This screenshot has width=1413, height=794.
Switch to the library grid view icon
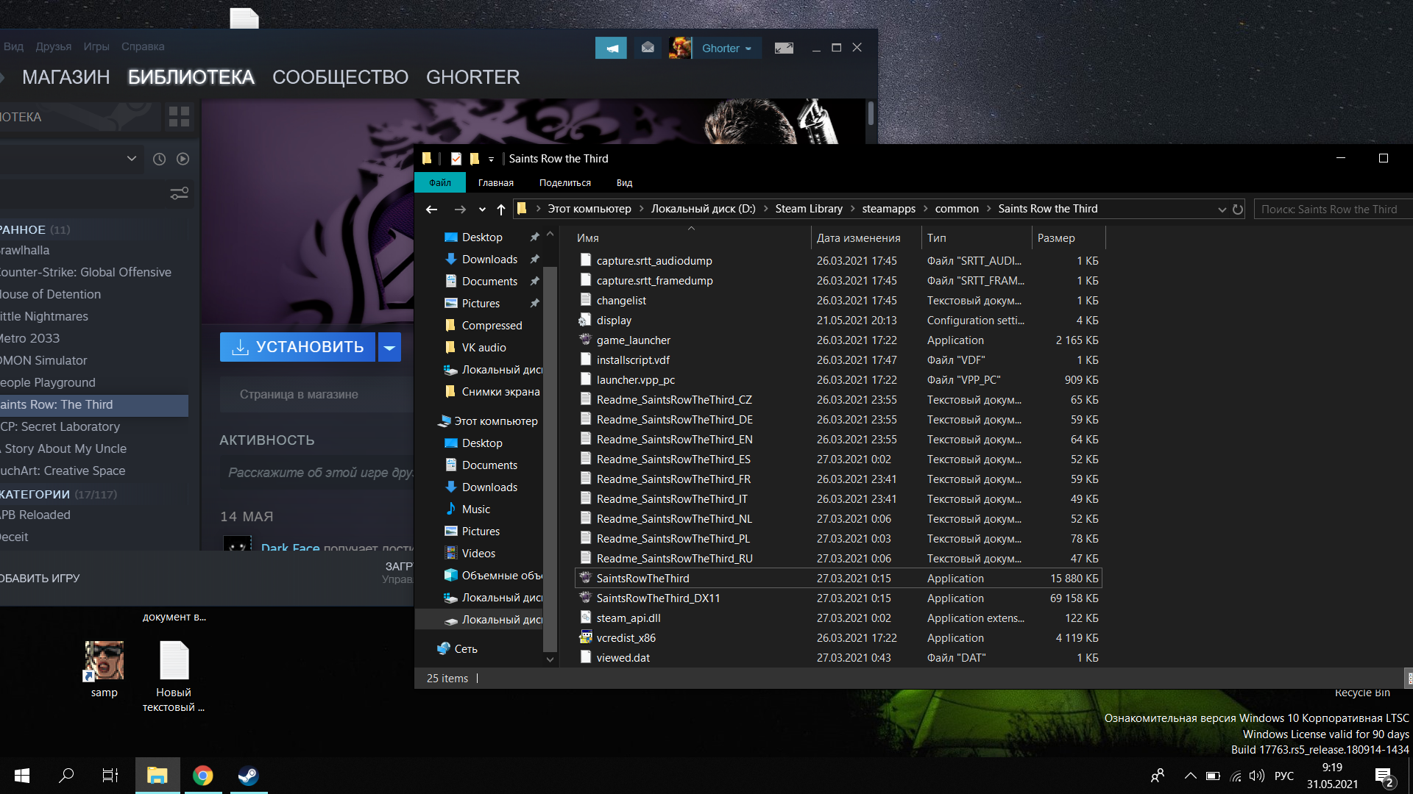(x=179, y=117)
